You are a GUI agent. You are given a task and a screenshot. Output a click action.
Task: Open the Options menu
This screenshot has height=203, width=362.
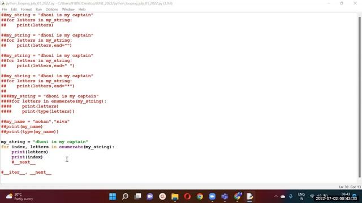click(x=51, y=10)
